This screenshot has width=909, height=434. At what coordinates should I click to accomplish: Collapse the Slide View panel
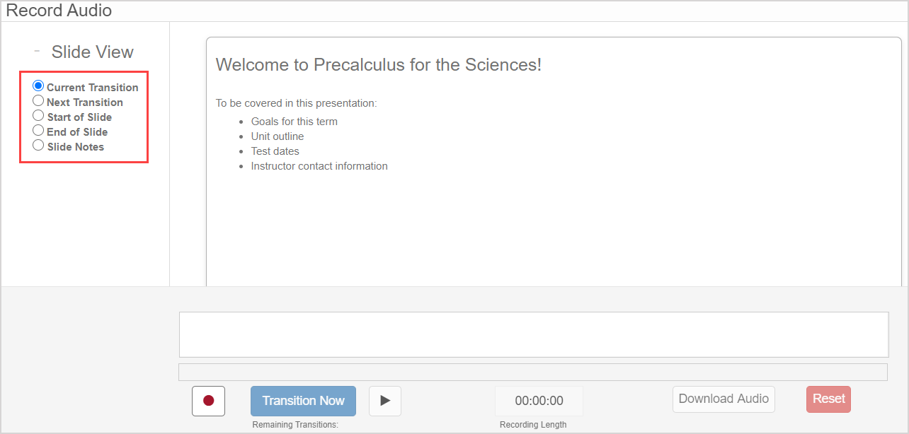pyautogui.click(x=37, y=52)
